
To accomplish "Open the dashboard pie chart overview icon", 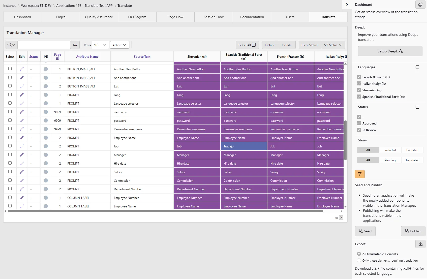I will pos(420,5).
